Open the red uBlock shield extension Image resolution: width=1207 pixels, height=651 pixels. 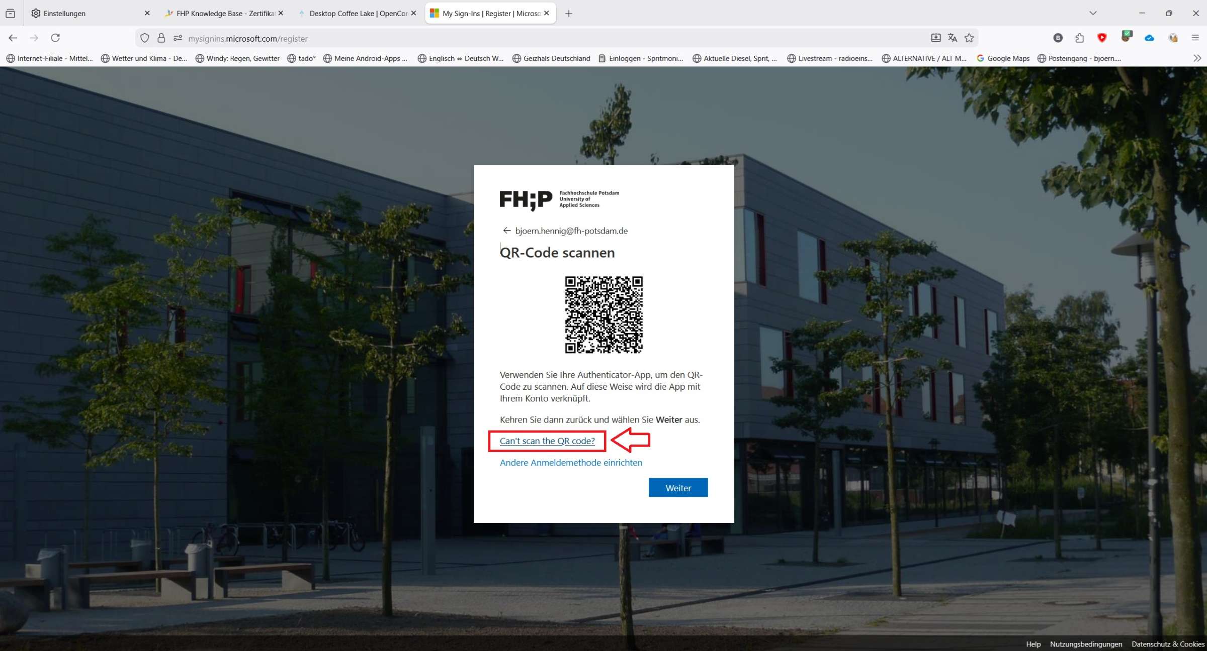pyautogui.click(x=1102, y=38)
